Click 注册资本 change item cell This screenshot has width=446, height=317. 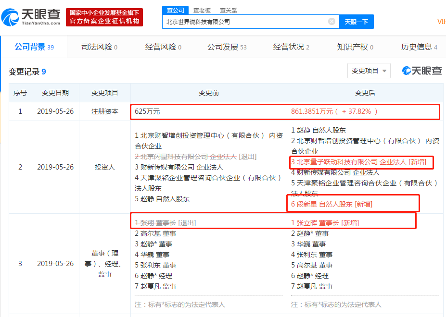point(105,111)
